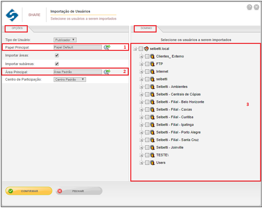This screenshot has height=208, width=262.
Task: Check the Clientes_ Externo checkbox
Action: [x=147, y=56]
